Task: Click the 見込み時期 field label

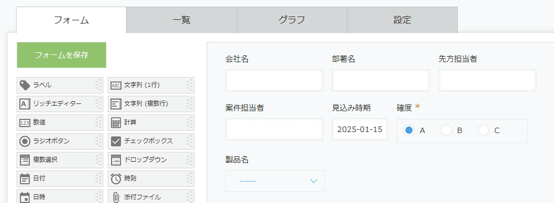Action: 351,108
